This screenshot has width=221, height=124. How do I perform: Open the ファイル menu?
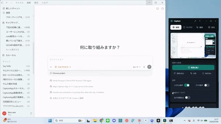(x=19, y=3)
